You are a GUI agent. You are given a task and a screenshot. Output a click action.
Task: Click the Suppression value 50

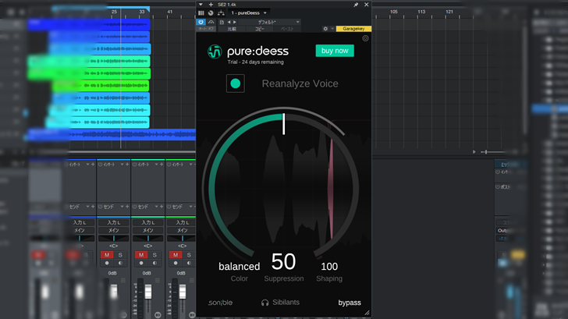pyautogui.click(x=284, y=261)
